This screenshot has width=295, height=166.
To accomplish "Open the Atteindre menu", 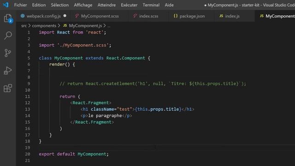I will [106, 5].
